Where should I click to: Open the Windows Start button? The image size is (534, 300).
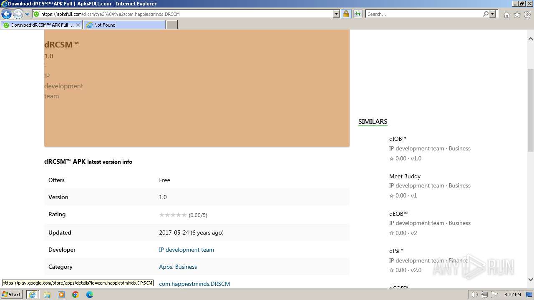coord(11,295)
